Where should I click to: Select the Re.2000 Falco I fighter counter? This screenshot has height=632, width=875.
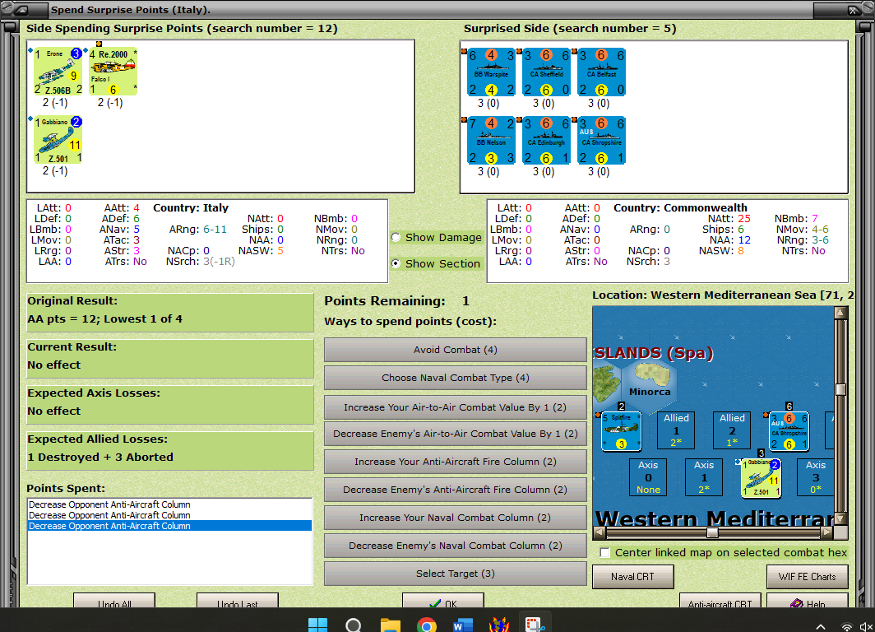pos(113,72)
